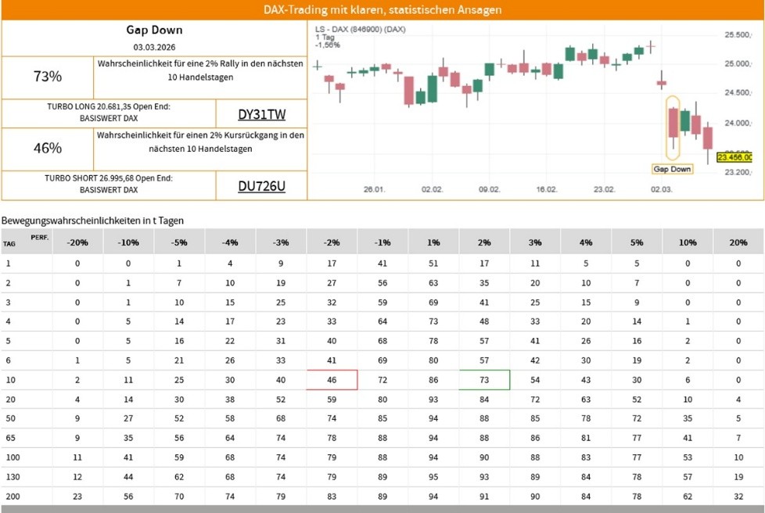Click the Gap Down annotation label in chart
The width and height of the screenshot is (765, 513).
tap(672, 169)
